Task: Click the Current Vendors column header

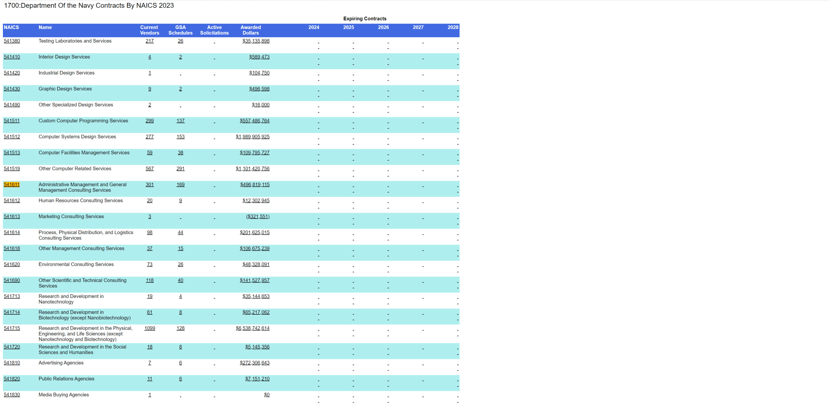Action: [149, 30]
